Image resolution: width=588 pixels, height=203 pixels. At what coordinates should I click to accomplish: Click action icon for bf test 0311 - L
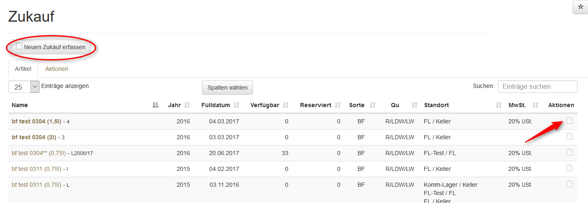tap(570, 184)
